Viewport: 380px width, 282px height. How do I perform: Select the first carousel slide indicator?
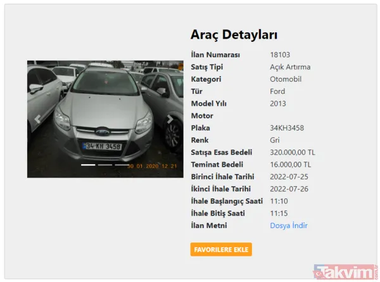point(88,165)
